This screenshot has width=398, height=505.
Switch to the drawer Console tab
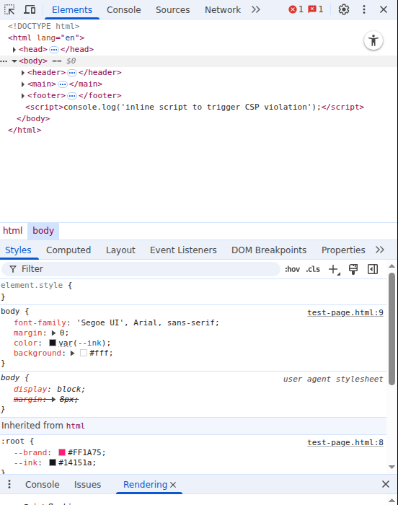click(43, 484)
